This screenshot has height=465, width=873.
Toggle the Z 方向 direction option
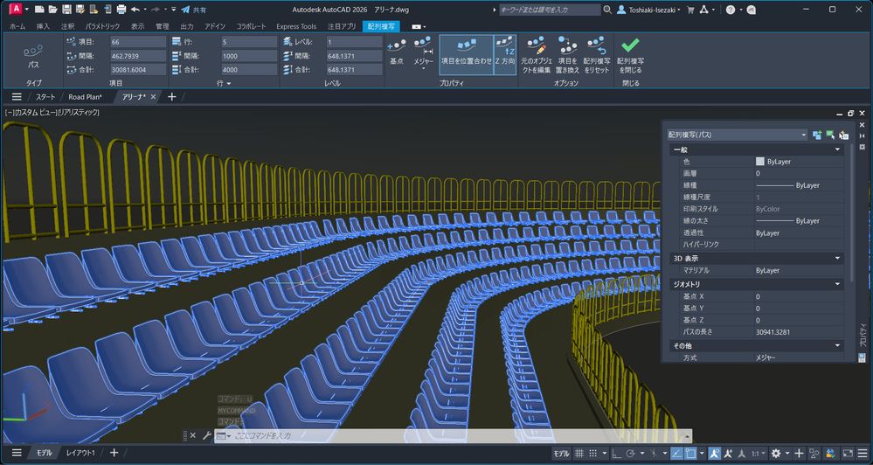pyautogui.click(x=505, y=54)
